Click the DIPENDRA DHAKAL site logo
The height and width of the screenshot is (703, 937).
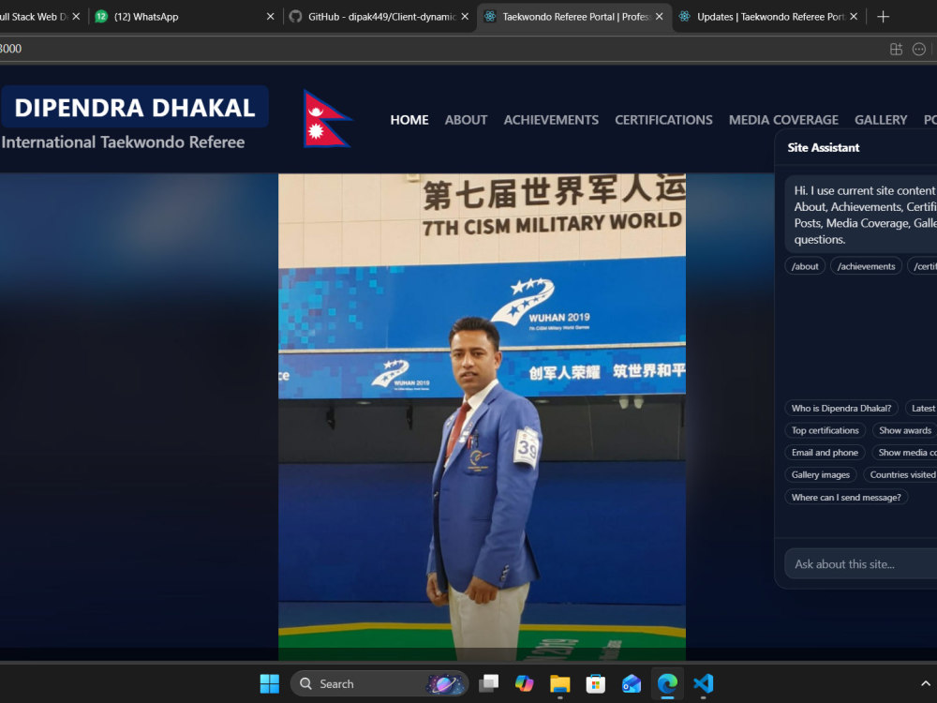(135, 108)
